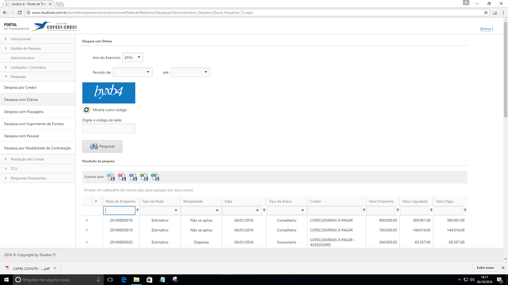Image resolution: width=508 pixels, height=285 pixels.
Task: Bookmark this page with the star icon
Action: pyautogui.click(x=486, y=12)
